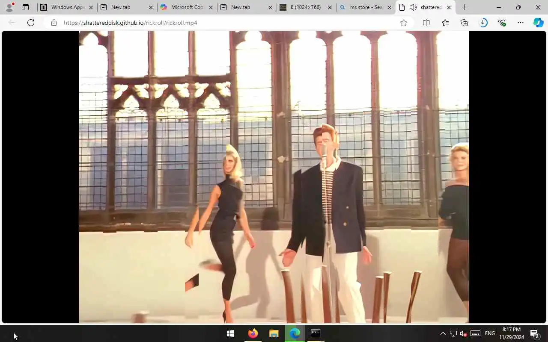Open Edge Settings and more menu

coord(521,23)
